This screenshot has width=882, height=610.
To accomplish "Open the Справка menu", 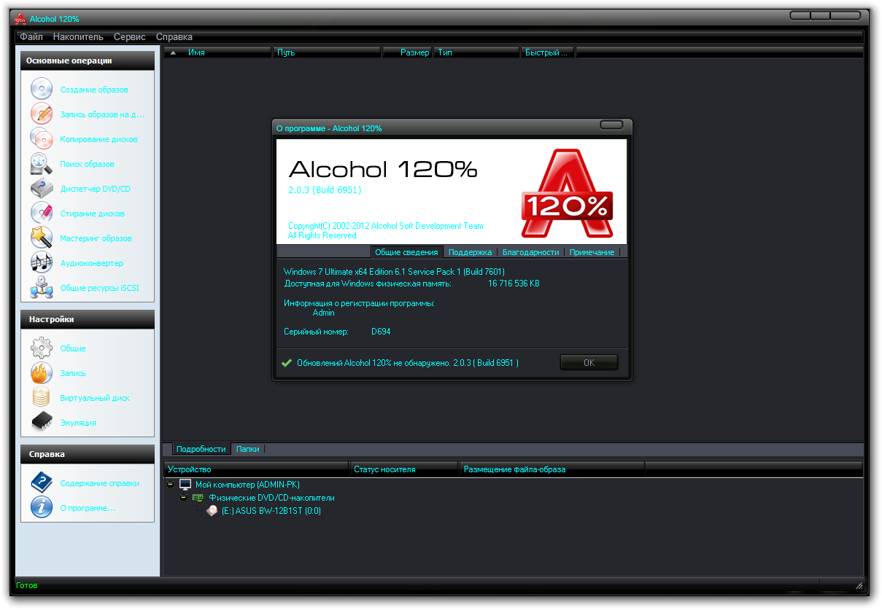I will (x=174, y=36).
